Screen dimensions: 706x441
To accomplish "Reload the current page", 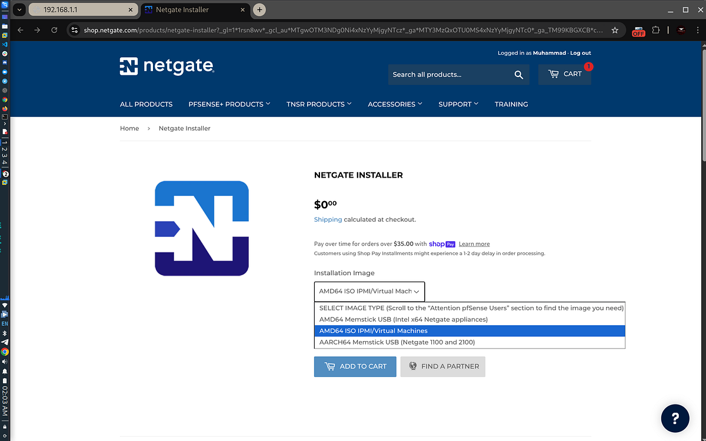I will click(55, 30).
